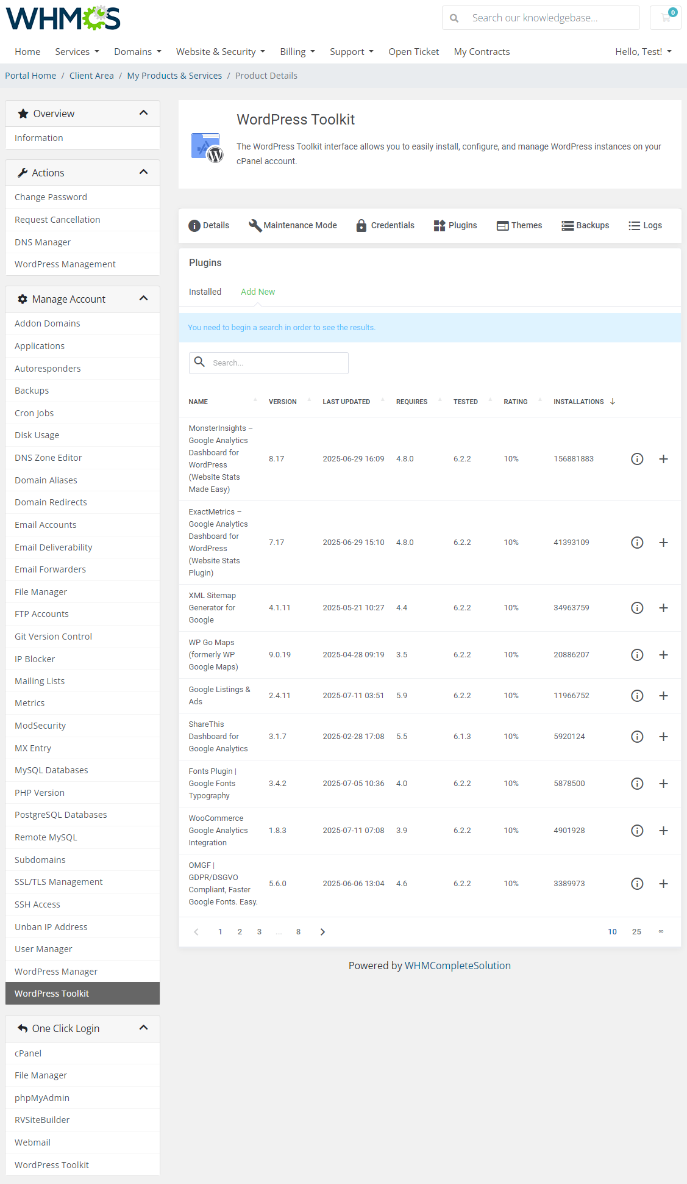The width and height of the screenshot is (687, 1184).
Task: Show 25 results per page
Action: coord(636,932)
